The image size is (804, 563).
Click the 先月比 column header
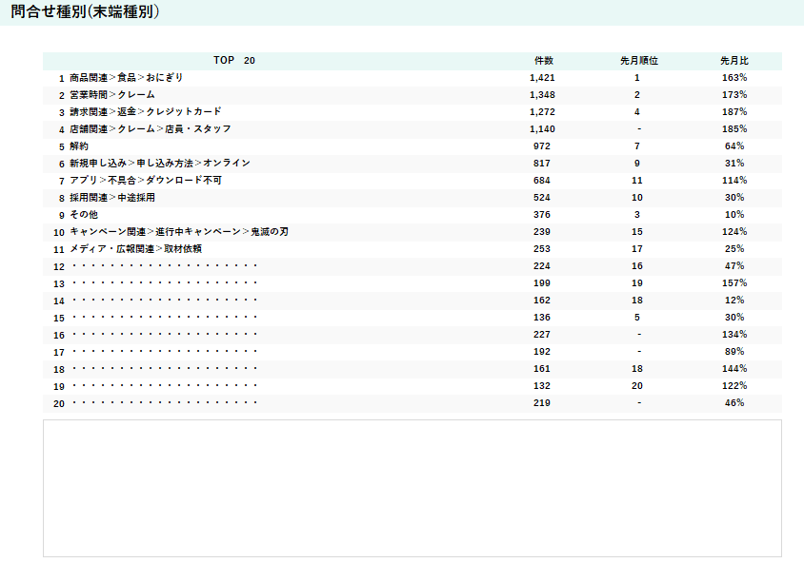click(734, 60)
